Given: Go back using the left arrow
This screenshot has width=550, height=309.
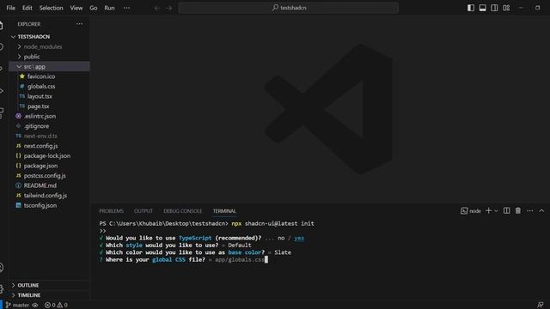Looking at the screenshot, I should [x=157, y=8].
